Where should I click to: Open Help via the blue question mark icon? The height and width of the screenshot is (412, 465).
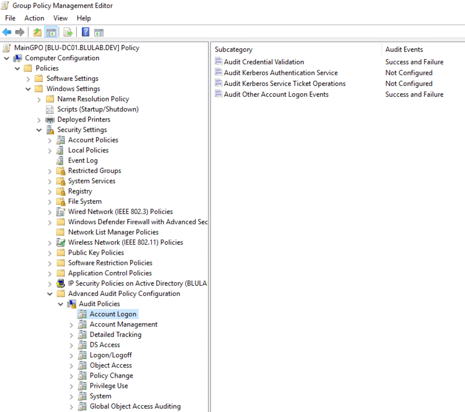85,32
